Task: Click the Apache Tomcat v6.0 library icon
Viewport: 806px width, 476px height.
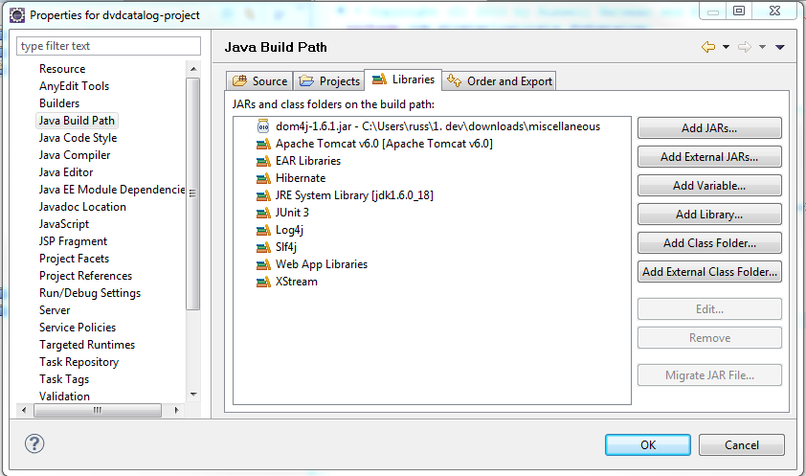Action: point(263,144)
